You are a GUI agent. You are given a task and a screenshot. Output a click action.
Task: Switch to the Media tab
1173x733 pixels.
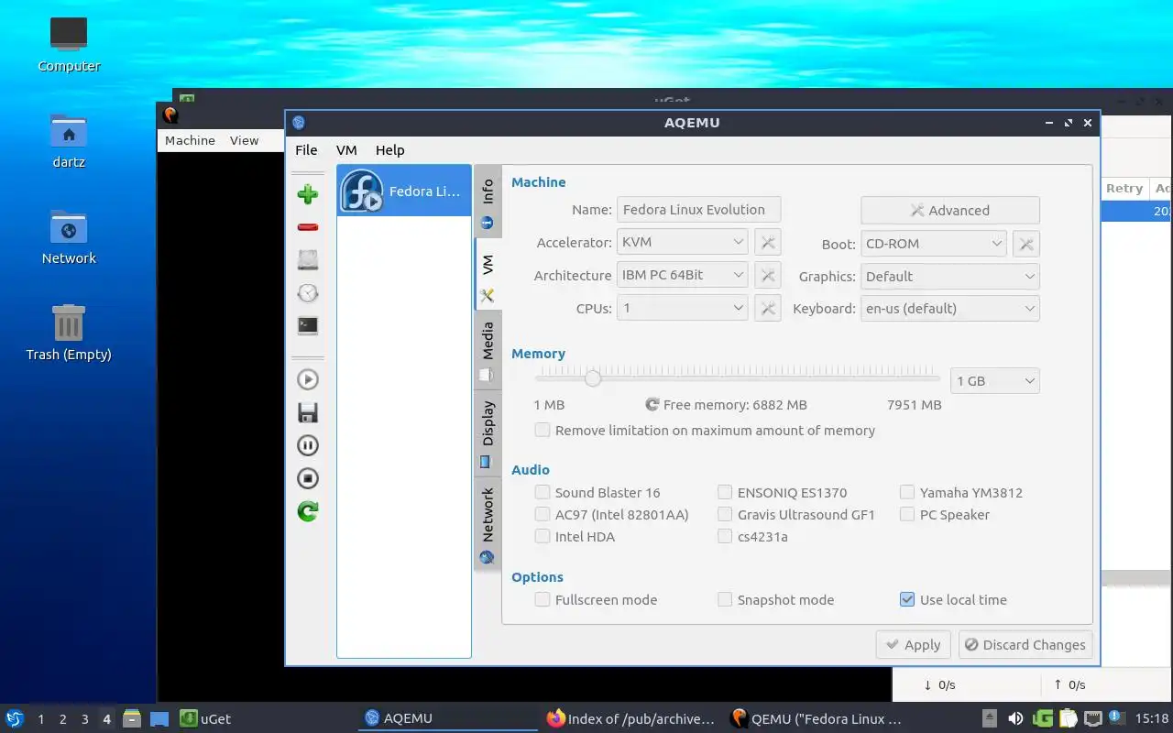click(x=488, y=350)
